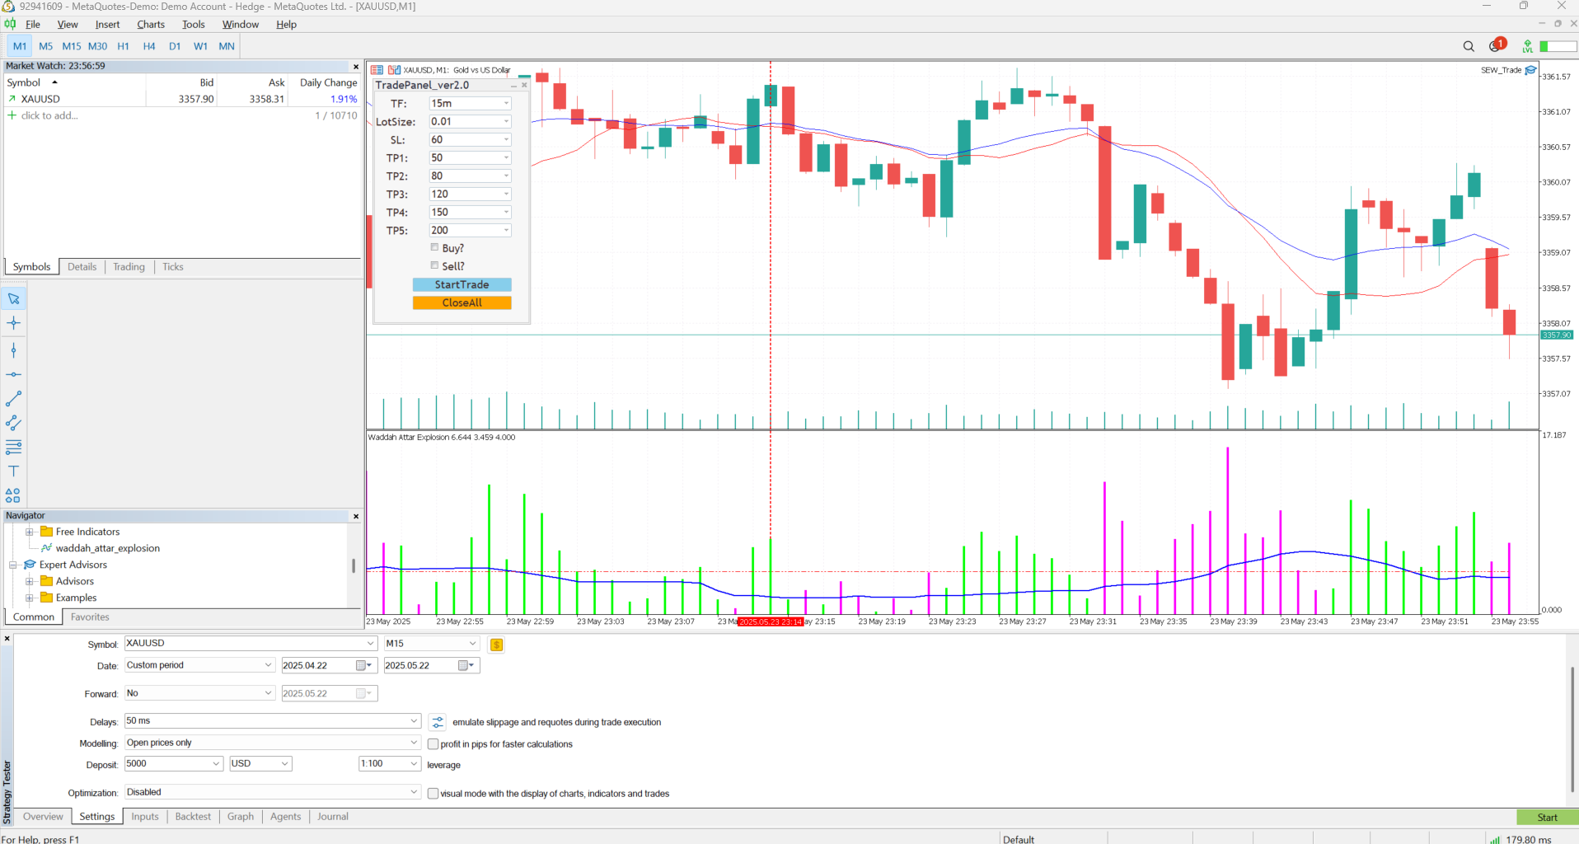Image resolution: width=1579 pixels, height=844 pixels.
Task: Select the M1 timeframe button
Action: pos(20,46)
